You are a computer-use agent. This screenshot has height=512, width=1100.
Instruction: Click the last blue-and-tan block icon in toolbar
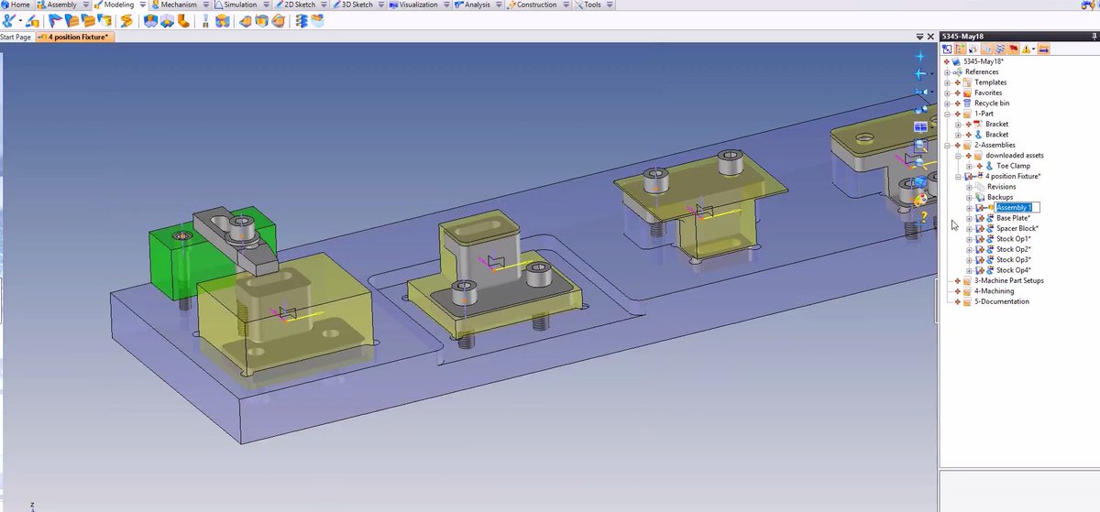317,20
